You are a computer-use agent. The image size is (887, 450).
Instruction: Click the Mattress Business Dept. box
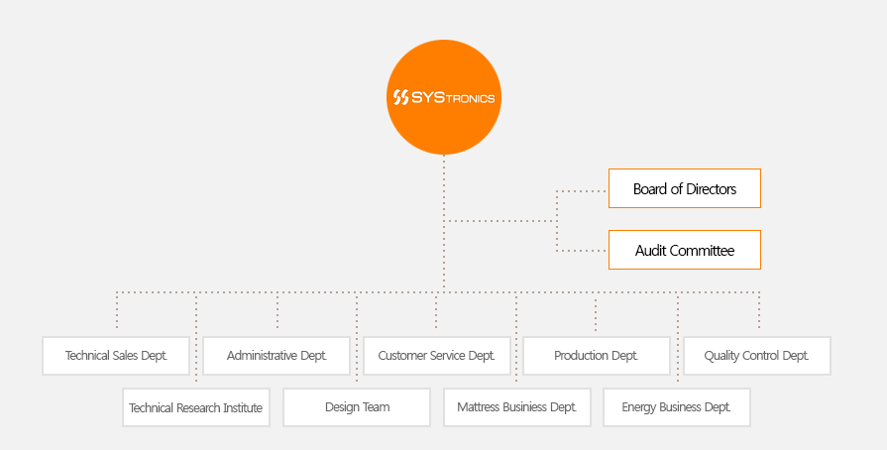coord(517,407)
